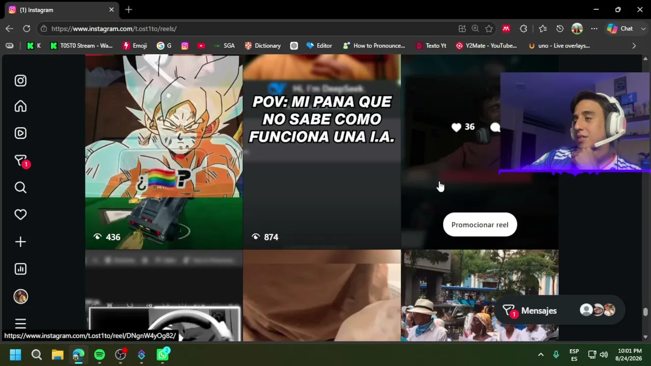The image size is (651, 366).
Task: Open the Goku reel with 436 views
Action: [164, 151]
